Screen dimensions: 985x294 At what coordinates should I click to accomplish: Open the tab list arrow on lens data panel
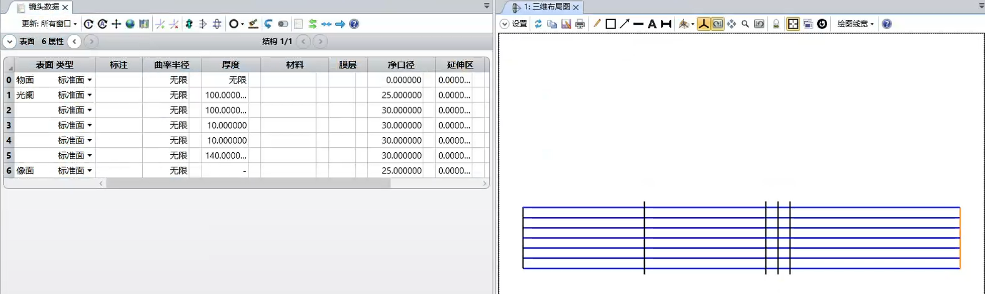pos(486,6)
